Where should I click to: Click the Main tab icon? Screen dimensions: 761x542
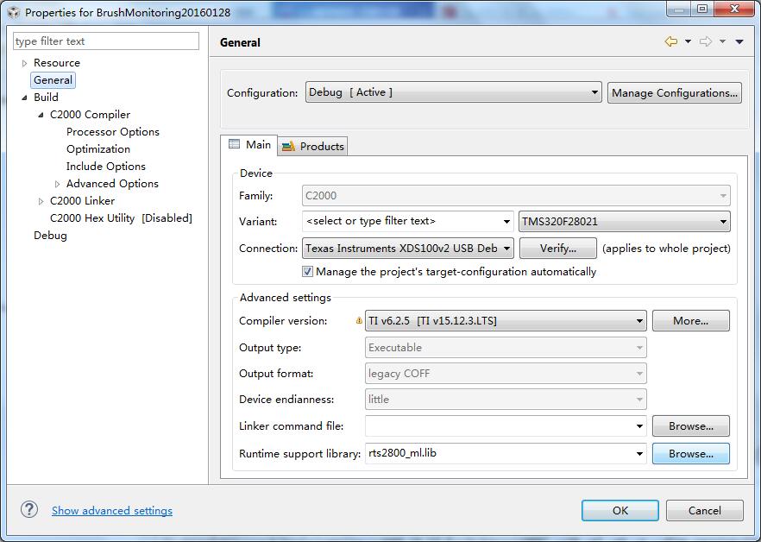[234, 144]
